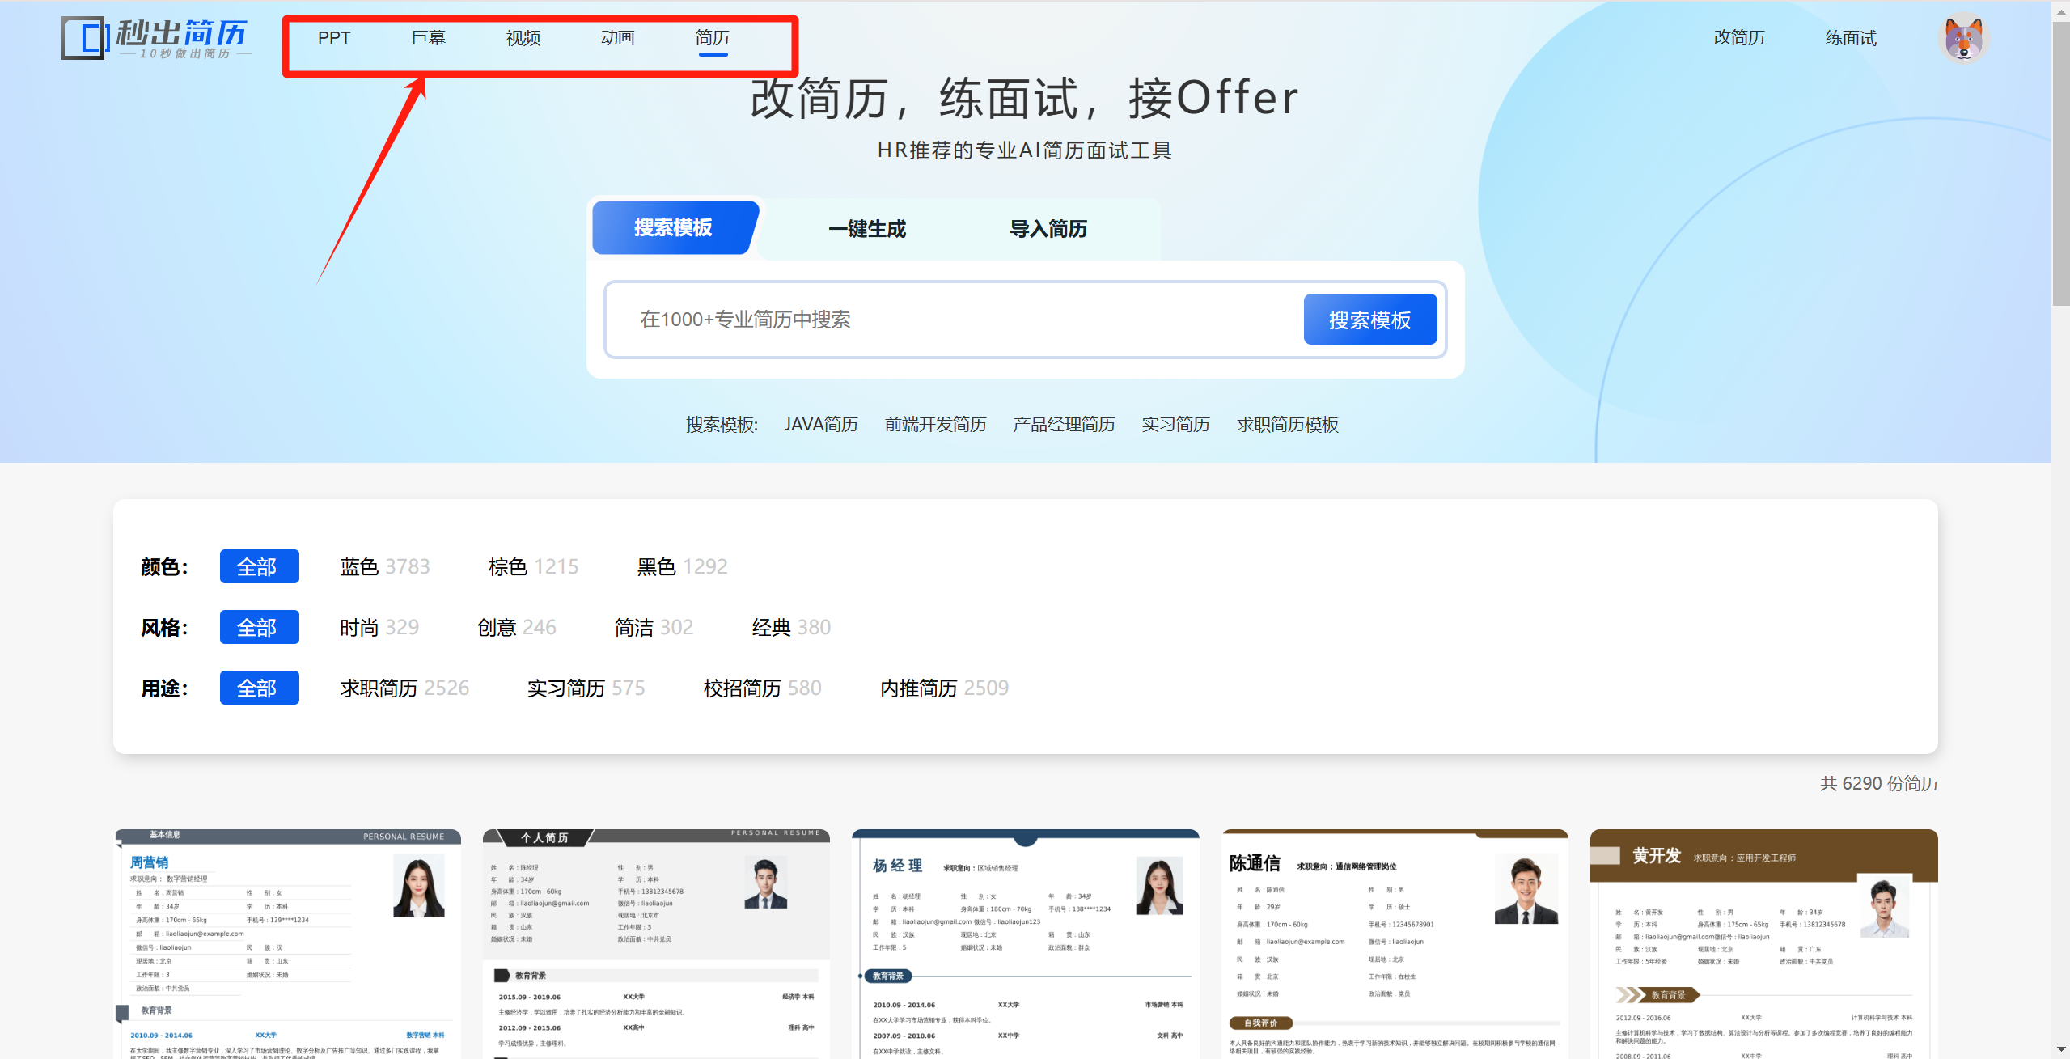Open the 陈通信 resume template thumbnail
This screenshot has height=1059, width=2070.
1395,943
